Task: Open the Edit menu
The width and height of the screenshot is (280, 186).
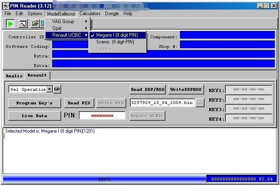Action: click(x=19, y=14)
